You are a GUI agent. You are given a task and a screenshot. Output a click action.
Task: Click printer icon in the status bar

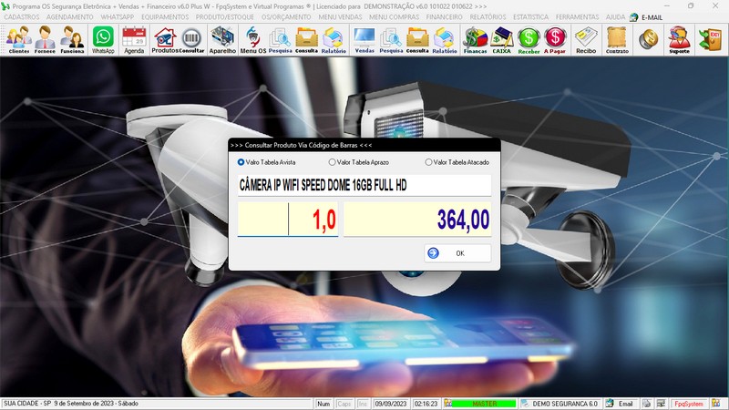tap(647, 404)
